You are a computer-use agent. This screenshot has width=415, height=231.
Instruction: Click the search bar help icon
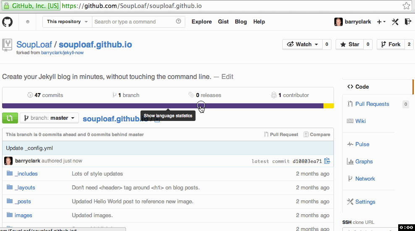tap(179, 22)
